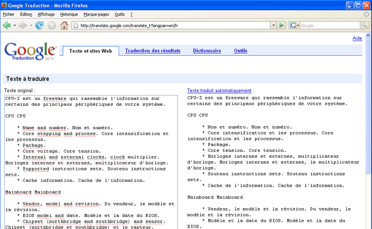Click the page scrollbar up arrow
This screenshot has width=372, height=229.
click(368, 35)
